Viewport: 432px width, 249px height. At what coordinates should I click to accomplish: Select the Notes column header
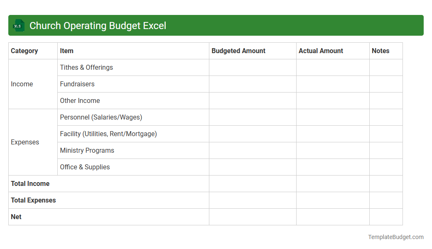(x=380, y=51)
